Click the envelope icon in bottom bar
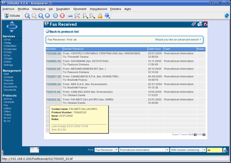This screenshot has width=231, height=163. [x=35, y=150]
